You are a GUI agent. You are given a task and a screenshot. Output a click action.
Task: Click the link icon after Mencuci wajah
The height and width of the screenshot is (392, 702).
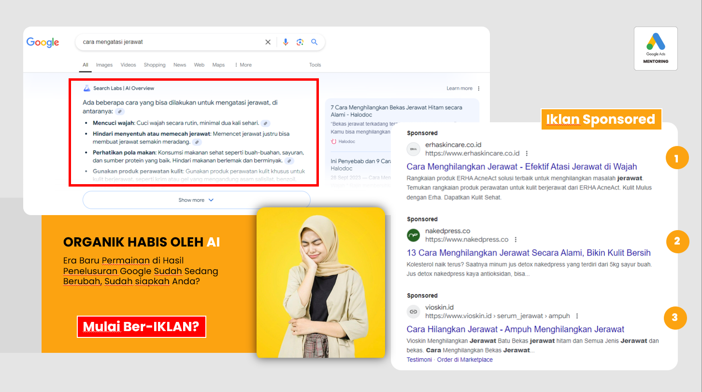click(265, 123)
